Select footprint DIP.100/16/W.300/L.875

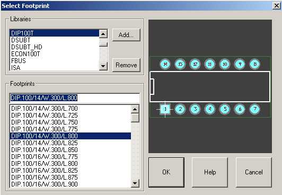[70, 178]
